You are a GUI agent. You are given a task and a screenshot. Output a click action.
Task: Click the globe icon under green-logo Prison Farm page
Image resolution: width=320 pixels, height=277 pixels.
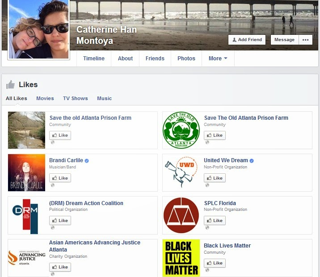click(x=207, y=142)
